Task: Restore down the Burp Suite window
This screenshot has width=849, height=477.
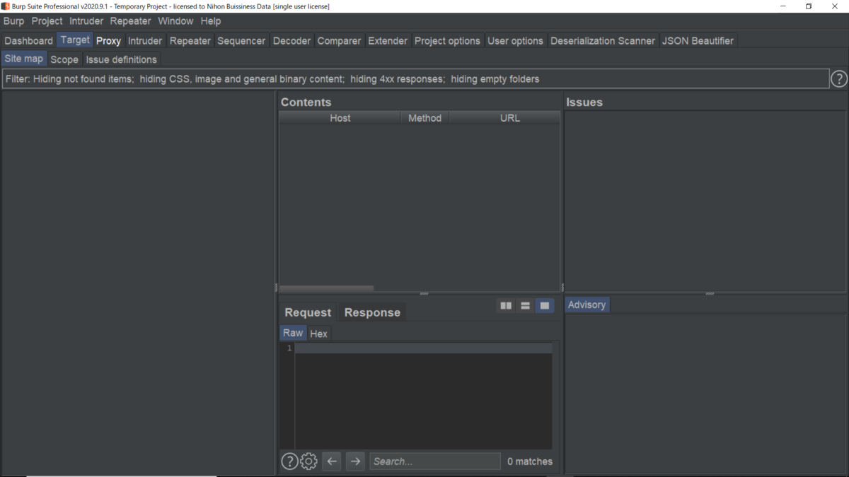Action: pyautogui.click(x=809, y=6)
